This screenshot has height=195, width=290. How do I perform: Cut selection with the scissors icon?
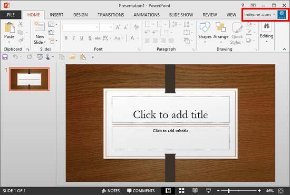tap(21, 24)
